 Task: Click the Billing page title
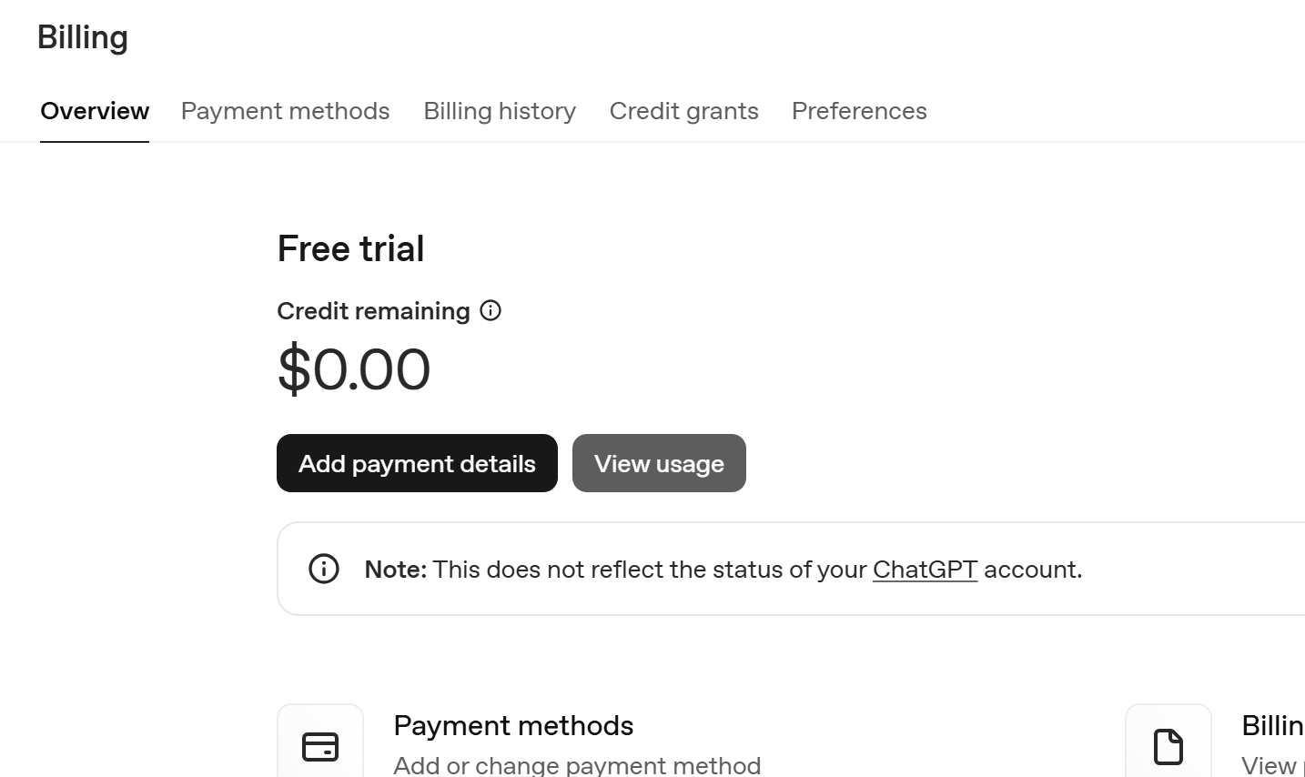pos(83,37)
